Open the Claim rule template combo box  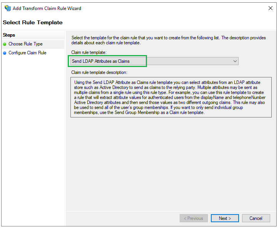[154, 61]
